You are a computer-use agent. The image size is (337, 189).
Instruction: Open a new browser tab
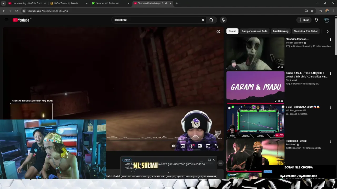pos(177,3)
